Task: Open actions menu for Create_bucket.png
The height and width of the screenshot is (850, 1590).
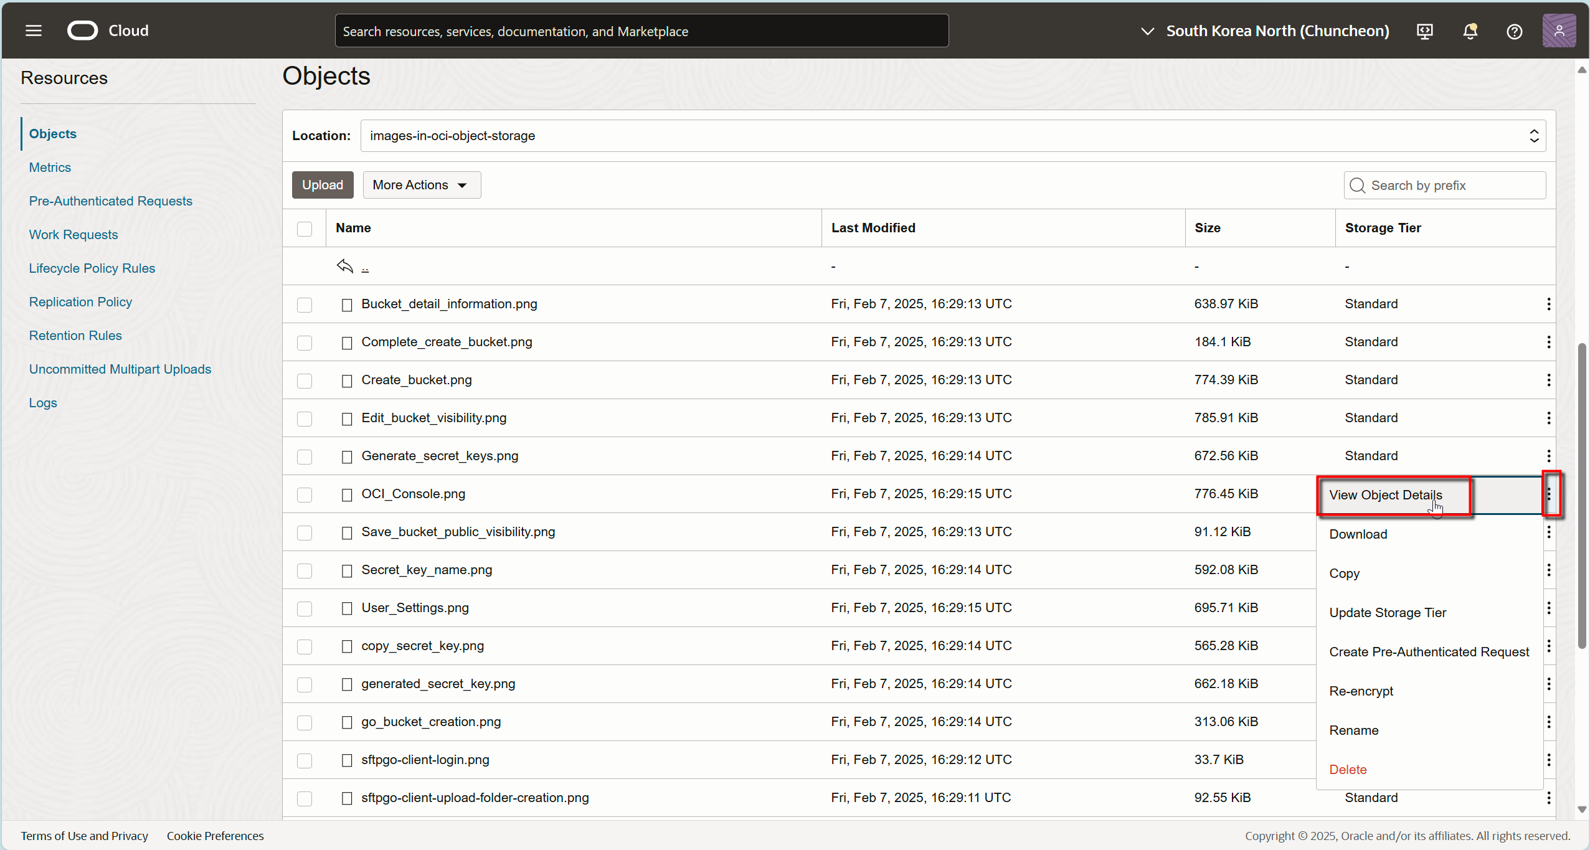Action: (1548, 380)
